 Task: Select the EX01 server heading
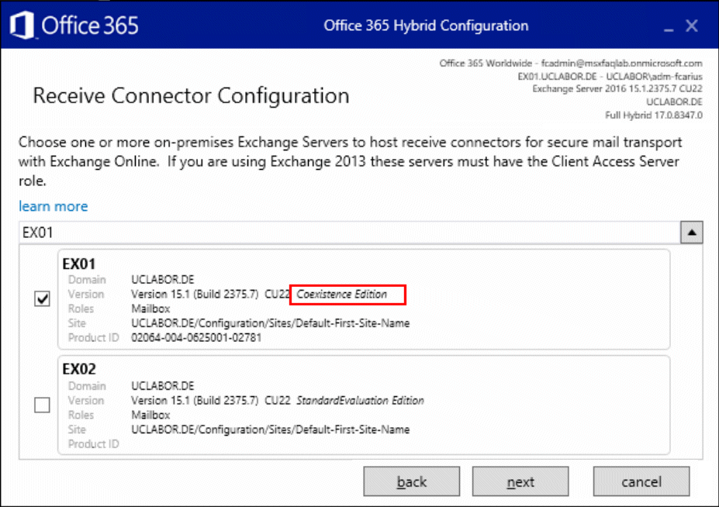point(79,264)
